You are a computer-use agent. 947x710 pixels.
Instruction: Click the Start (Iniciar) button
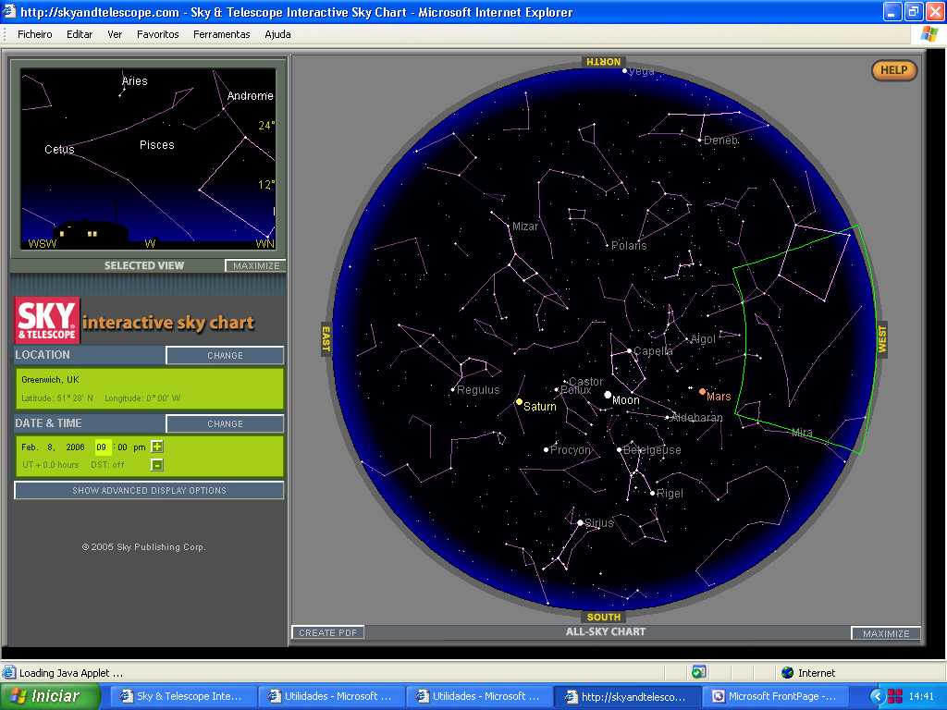click(x=50, y=696)
